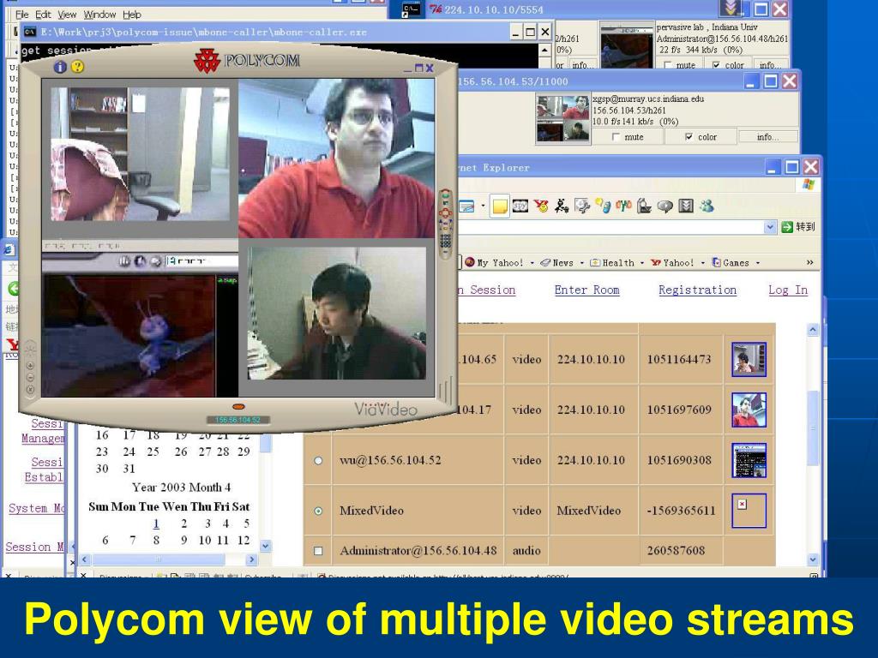
Task: Click the lightbulb and phone toolbar icon
Action: click(x=603, y=206)
